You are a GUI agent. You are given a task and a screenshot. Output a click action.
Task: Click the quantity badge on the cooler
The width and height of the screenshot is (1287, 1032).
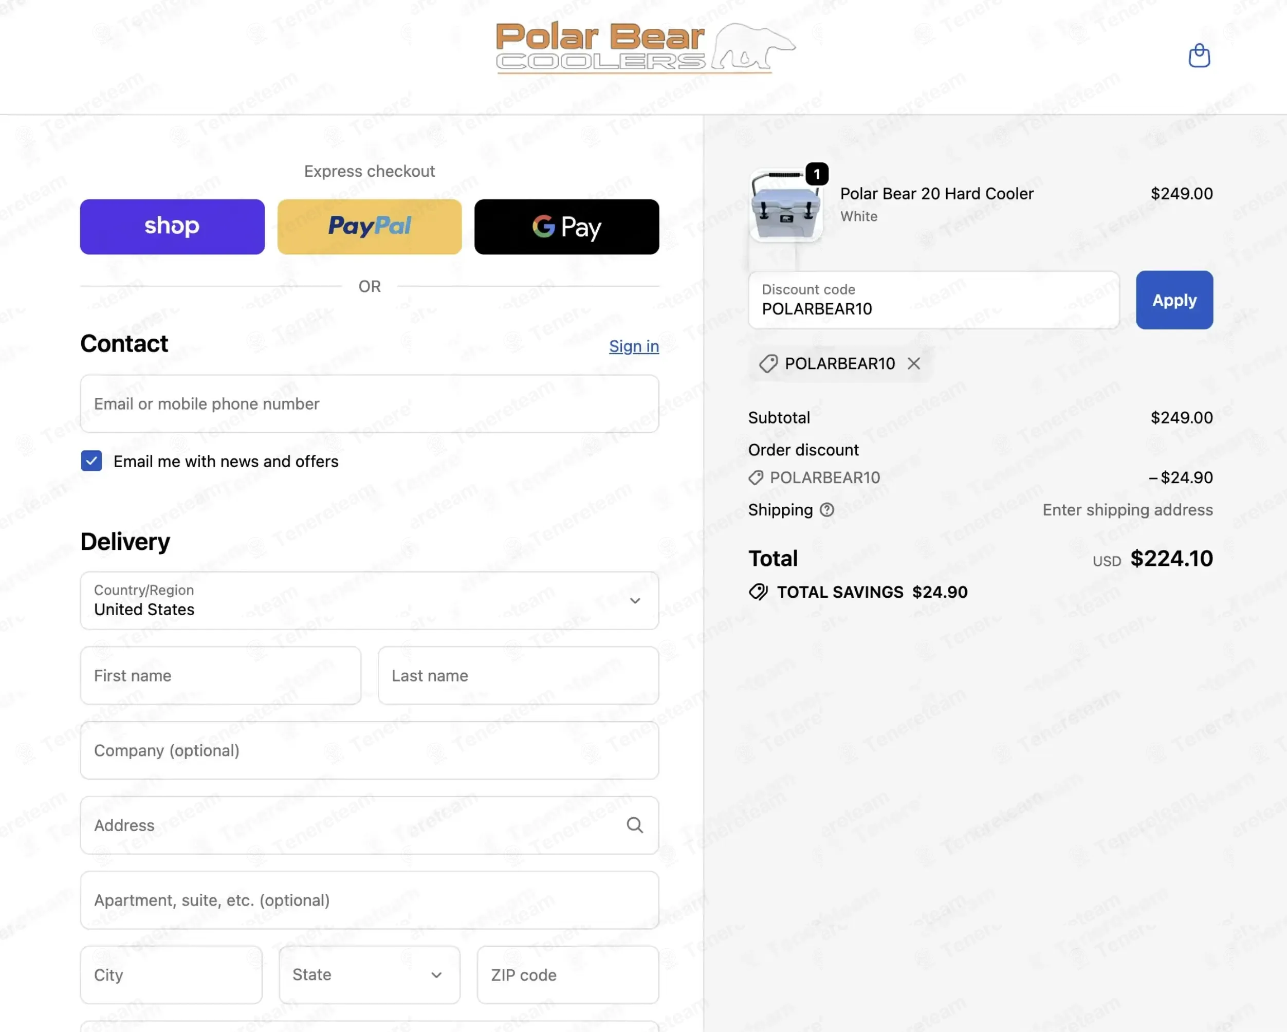817,174
